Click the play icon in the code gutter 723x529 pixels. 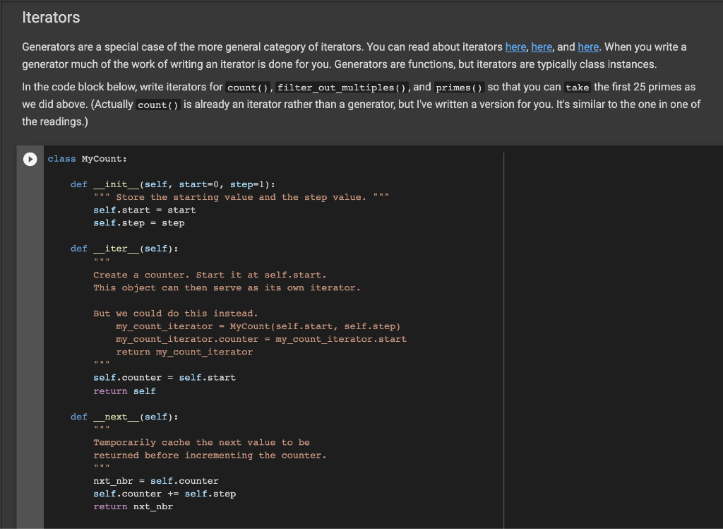pyautogui.click(x=30, y=159)
